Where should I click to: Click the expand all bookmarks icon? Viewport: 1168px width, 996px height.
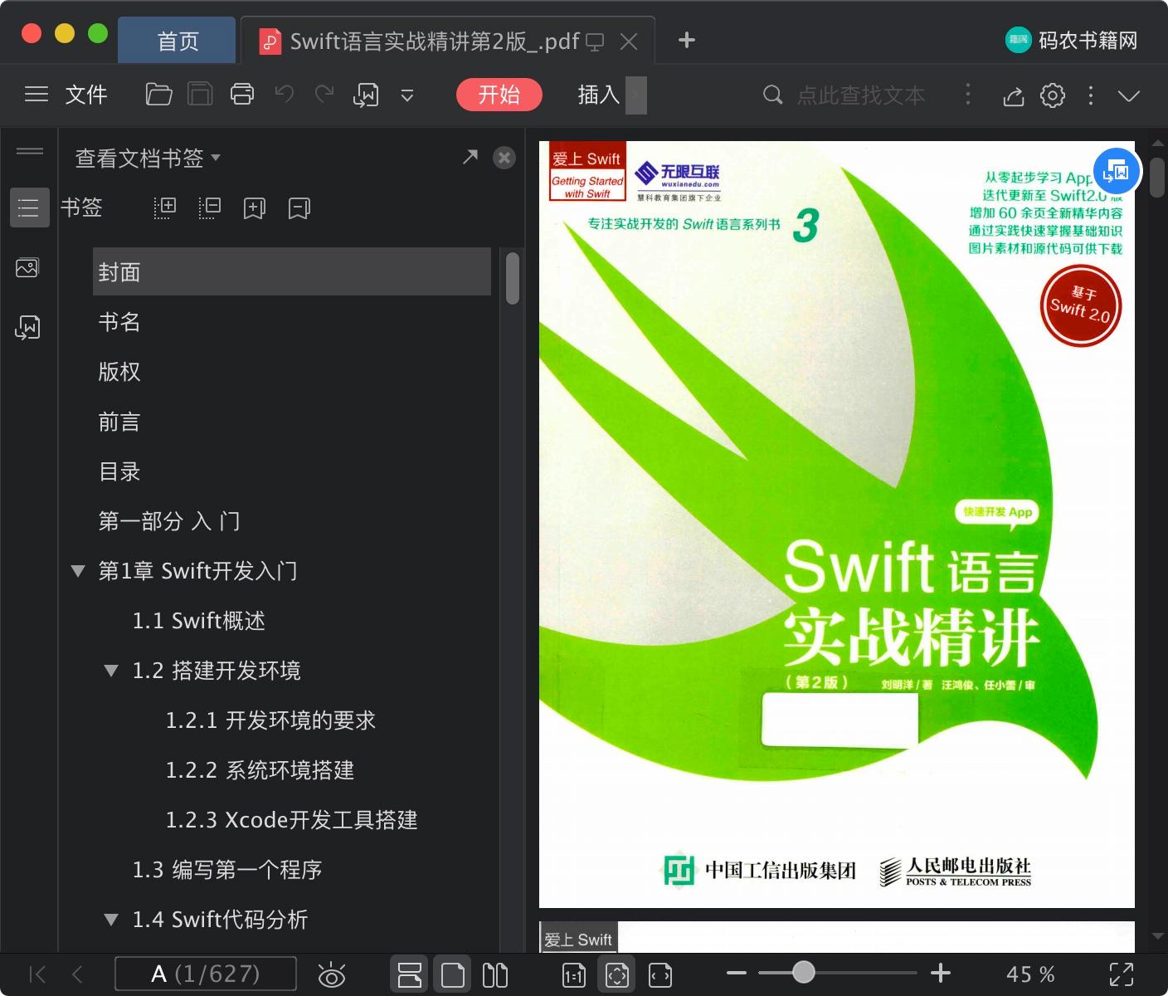165,207
